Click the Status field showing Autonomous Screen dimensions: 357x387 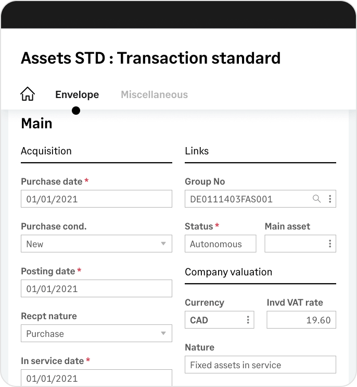(x=221, y=244)
